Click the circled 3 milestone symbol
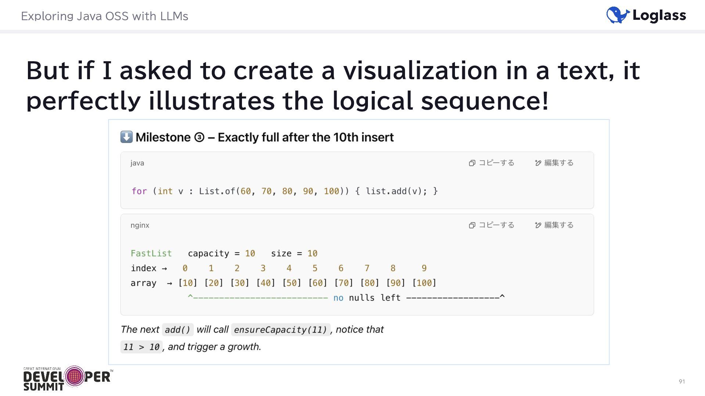705x396 pixels. coord(199,137)
